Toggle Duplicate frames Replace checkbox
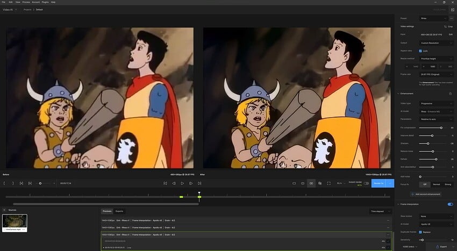 pos(420,232)
